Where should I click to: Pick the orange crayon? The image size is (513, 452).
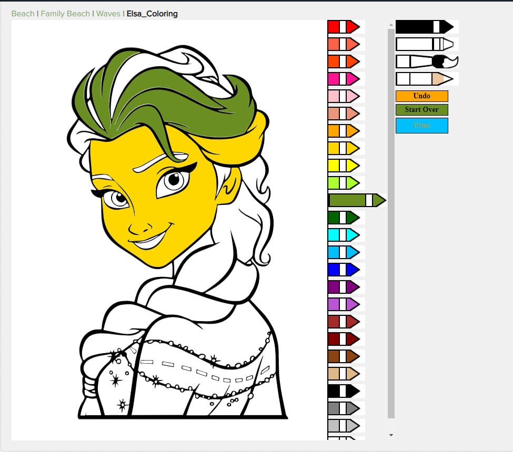pos(344,131)
